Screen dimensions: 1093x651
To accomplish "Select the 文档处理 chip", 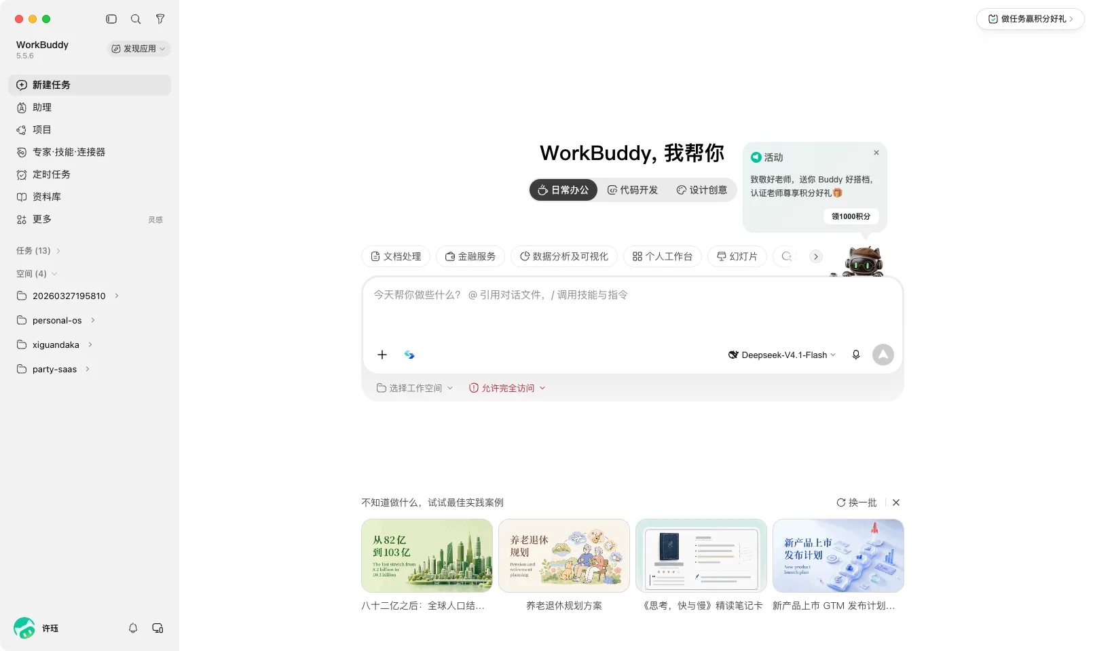I will (x=396, y=256).
